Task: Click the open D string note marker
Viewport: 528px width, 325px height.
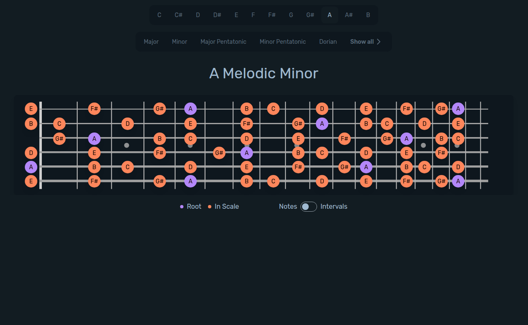Action: point(31,153)
